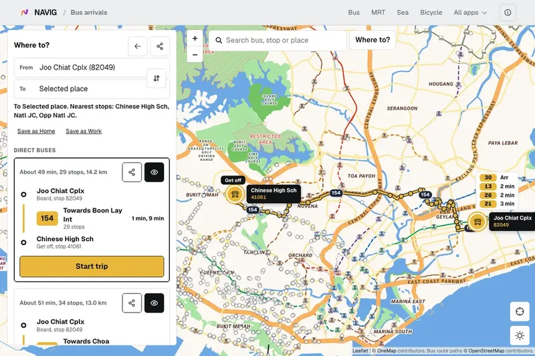Locate me with the crosshair button

coord(520,311)
